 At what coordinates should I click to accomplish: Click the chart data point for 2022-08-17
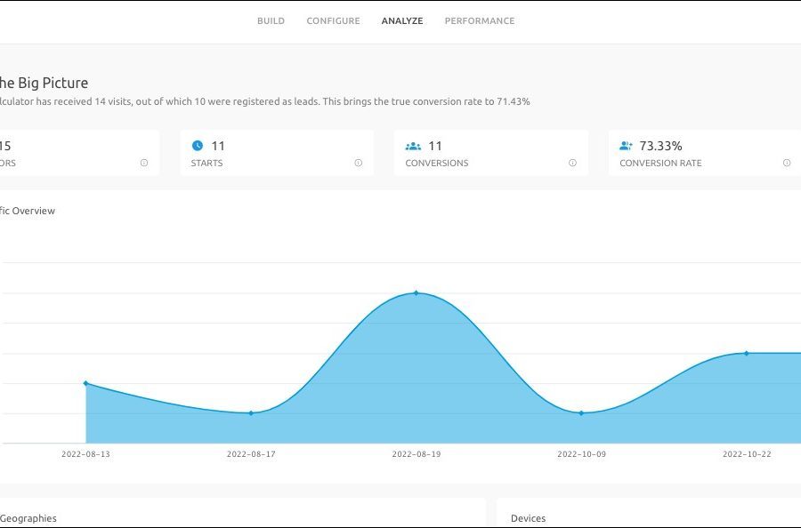pos(251,413)
